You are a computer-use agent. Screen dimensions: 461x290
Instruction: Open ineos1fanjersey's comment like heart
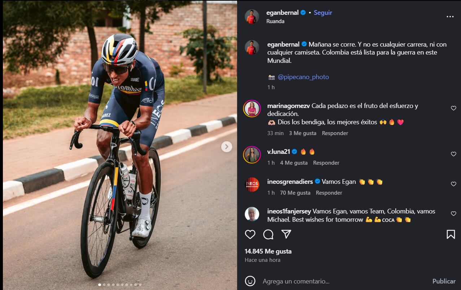point(453,214)
